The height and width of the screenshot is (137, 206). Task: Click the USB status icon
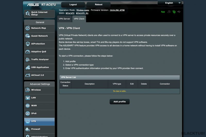point(179,12)
